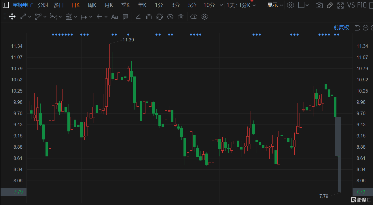Select the 10分 timeframe tab
The image size is (373, 205).
209,5
